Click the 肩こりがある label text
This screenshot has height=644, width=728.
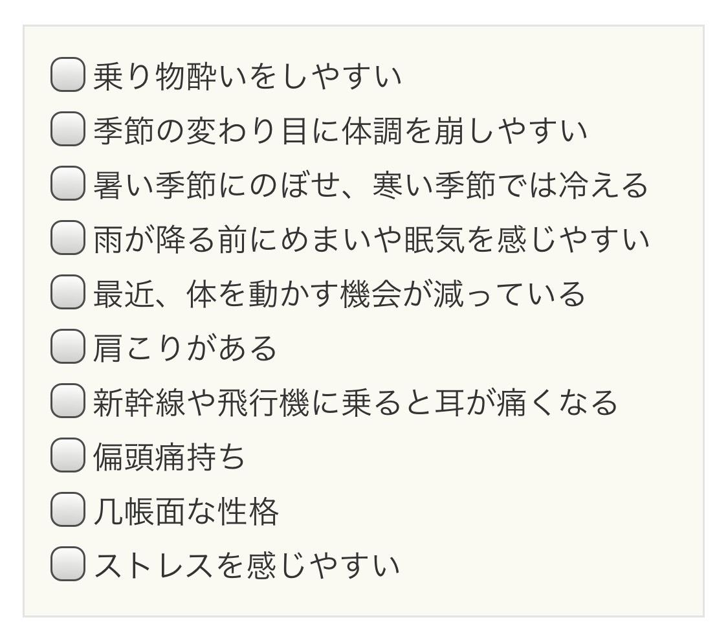pos(185,348)
